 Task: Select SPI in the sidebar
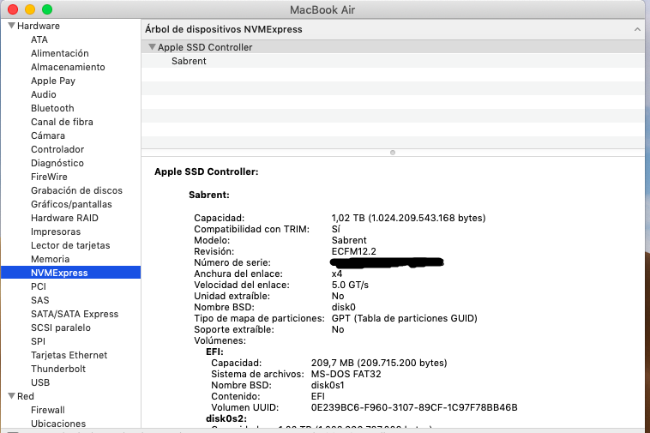coord(38,341)
